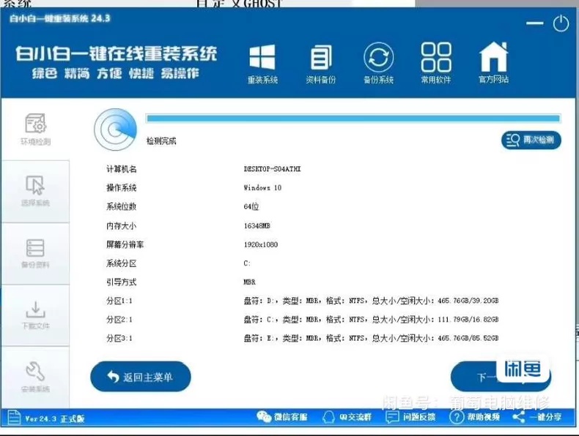Select the 下载文件 sidebar step
The image size is (579, 436).
[35, 315]
